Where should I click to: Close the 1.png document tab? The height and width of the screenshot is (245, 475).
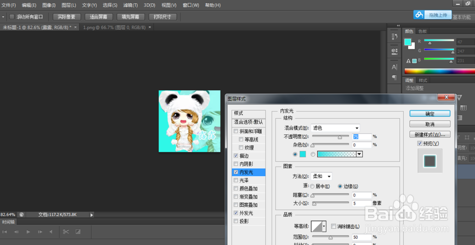[150, 27]
